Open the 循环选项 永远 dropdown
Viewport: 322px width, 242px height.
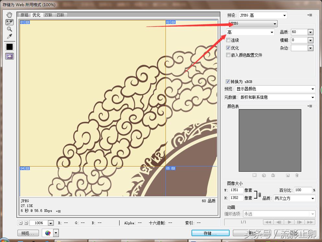pyautogui.click(x=279, y=214)
